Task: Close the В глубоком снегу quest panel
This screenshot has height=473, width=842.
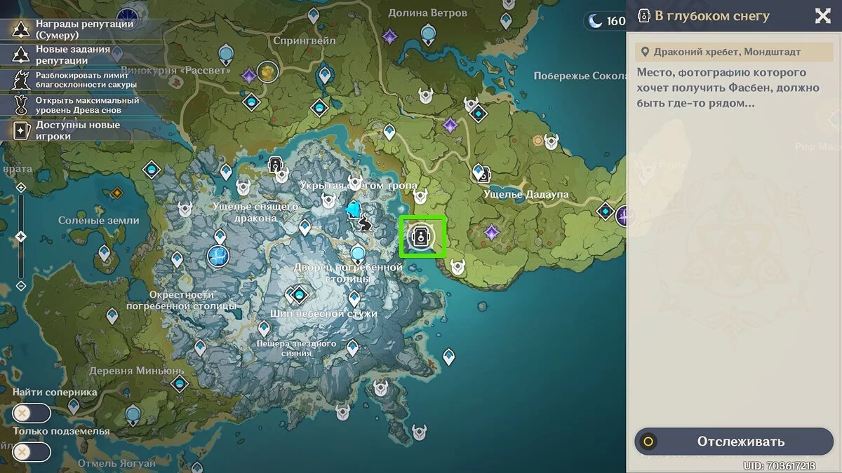Action: (x=822, y=15)
